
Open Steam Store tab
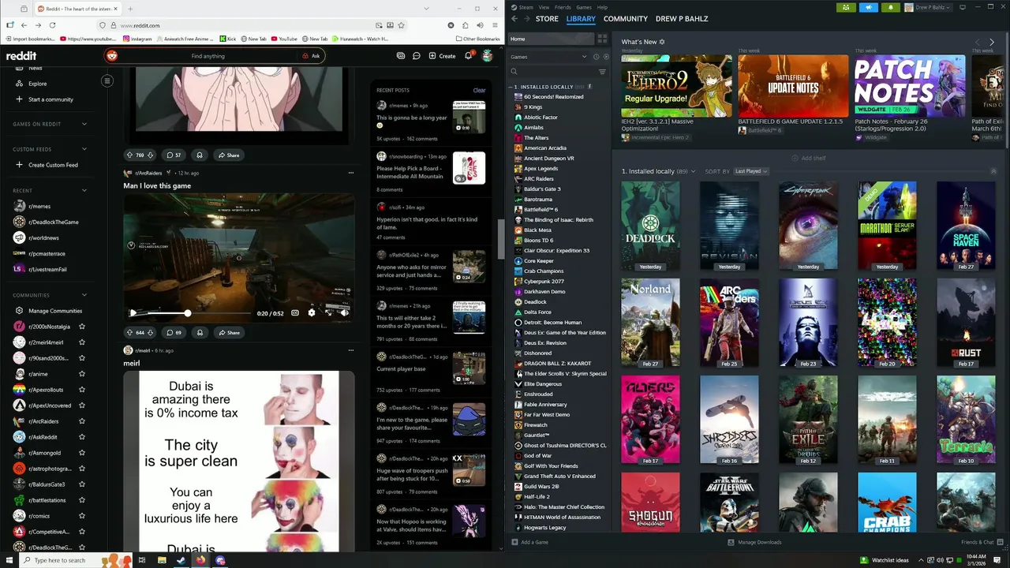(x=547, y=19)
